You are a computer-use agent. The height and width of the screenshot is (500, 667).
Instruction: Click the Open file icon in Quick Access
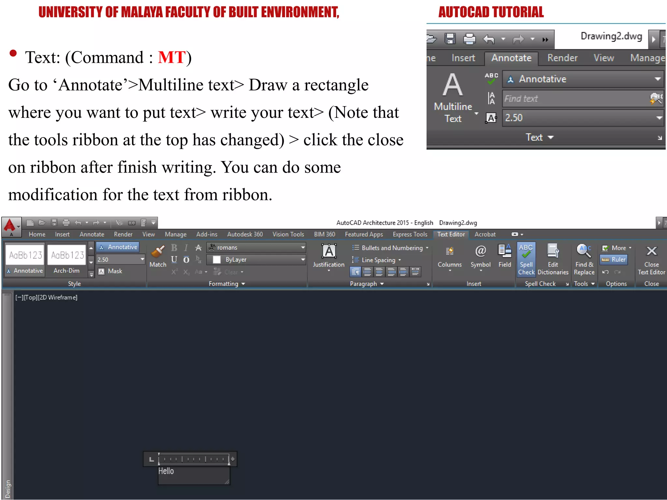pos(42,223)
